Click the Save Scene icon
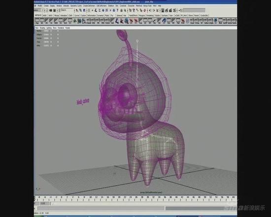Viewport: 271px width, 217px height. pyautogui.click(x=54, y=10)
